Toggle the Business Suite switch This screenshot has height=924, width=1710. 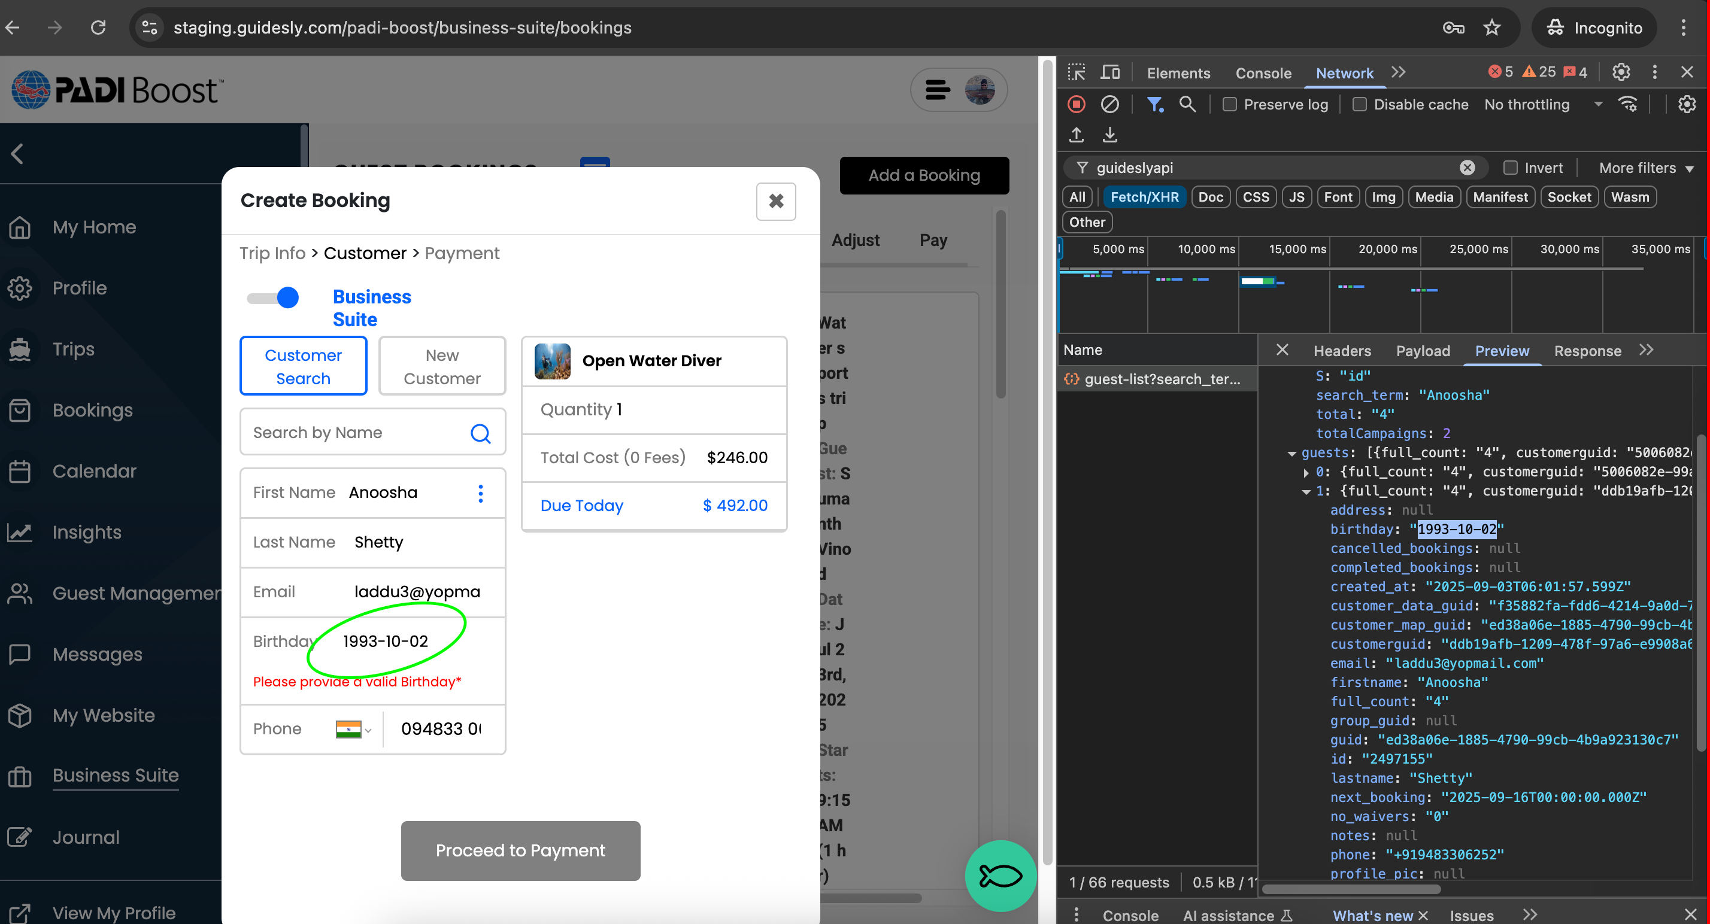click(273, 298)
